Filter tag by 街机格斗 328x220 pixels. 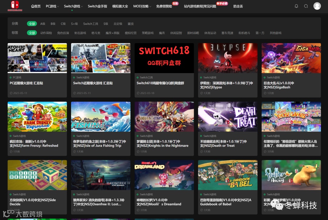[x=244, y=33]
